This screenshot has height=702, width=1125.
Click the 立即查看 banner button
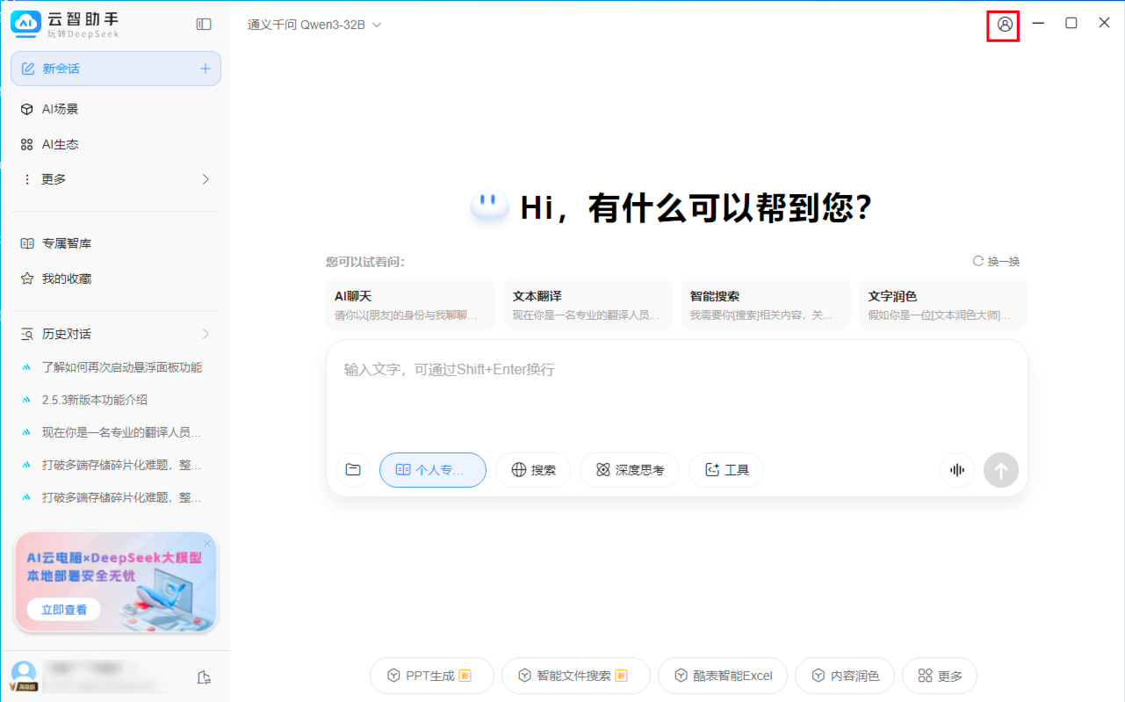coord(64,609)
